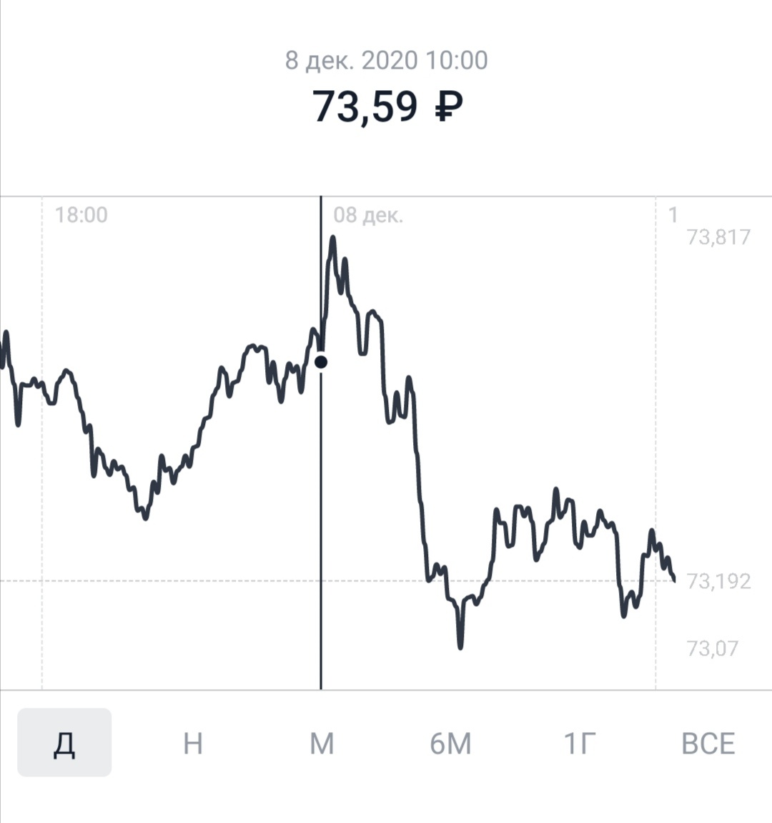
Task: Tap the highest peak of the chart line
Action: coord(332,239)
